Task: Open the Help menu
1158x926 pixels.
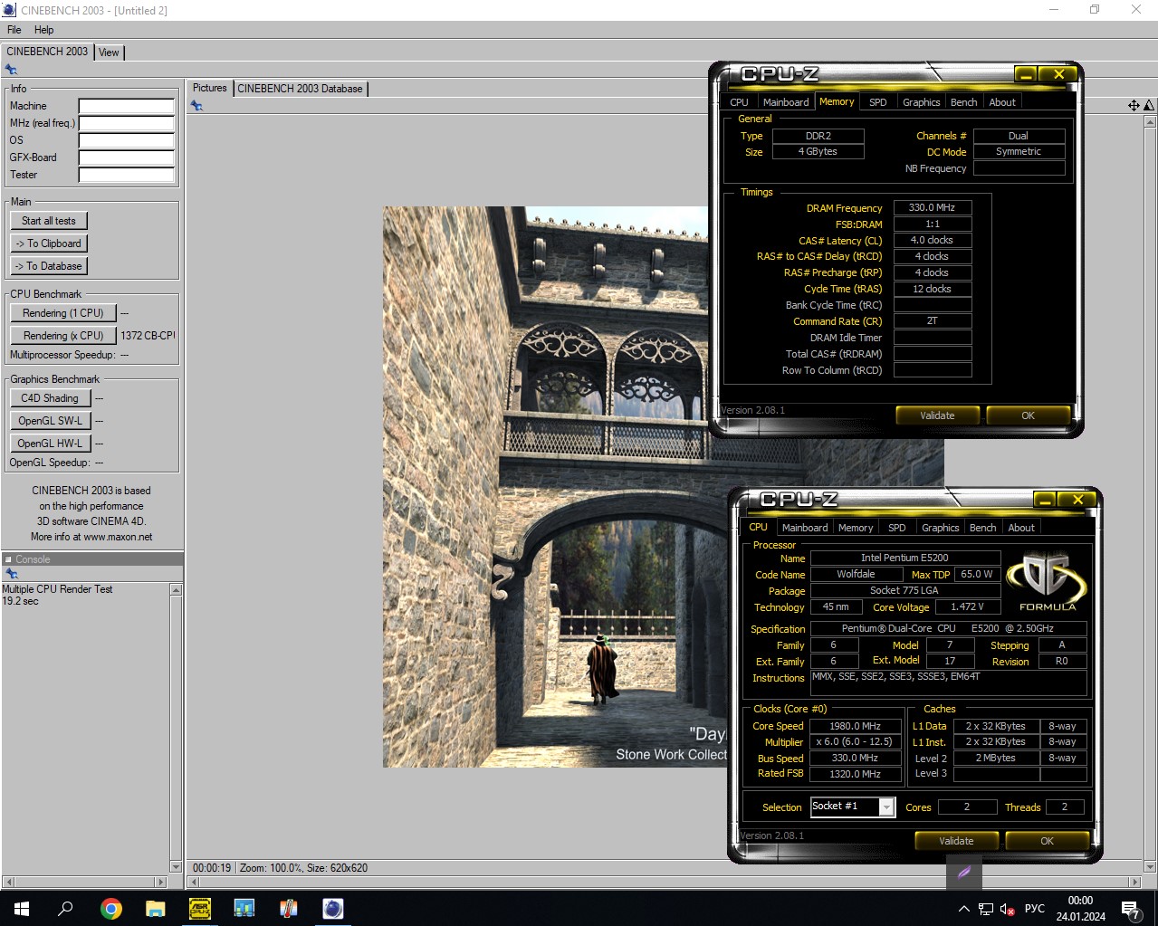Action: point(44,30)
